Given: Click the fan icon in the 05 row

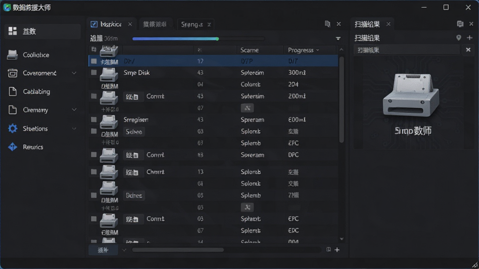Looking at the screenshot, I should pyautogui.click(x=247, y=207).
